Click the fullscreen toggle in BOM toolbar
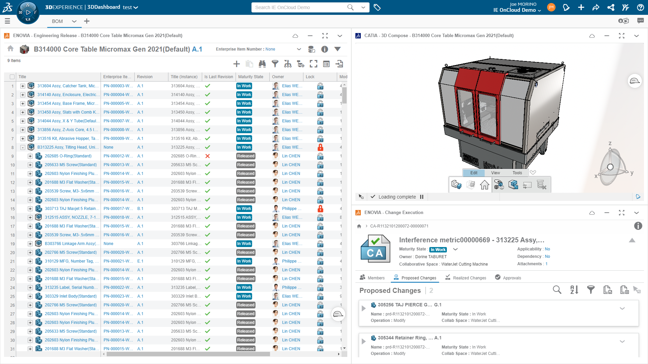The width and height of the screenshot is (648, 364). click(314, 64)
